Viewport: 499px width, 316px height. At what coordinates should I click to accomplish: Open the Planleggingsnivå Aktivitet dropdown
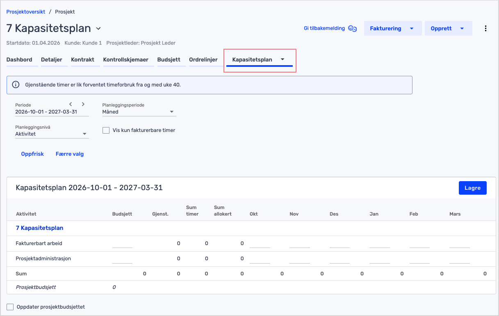click(52, 134)
